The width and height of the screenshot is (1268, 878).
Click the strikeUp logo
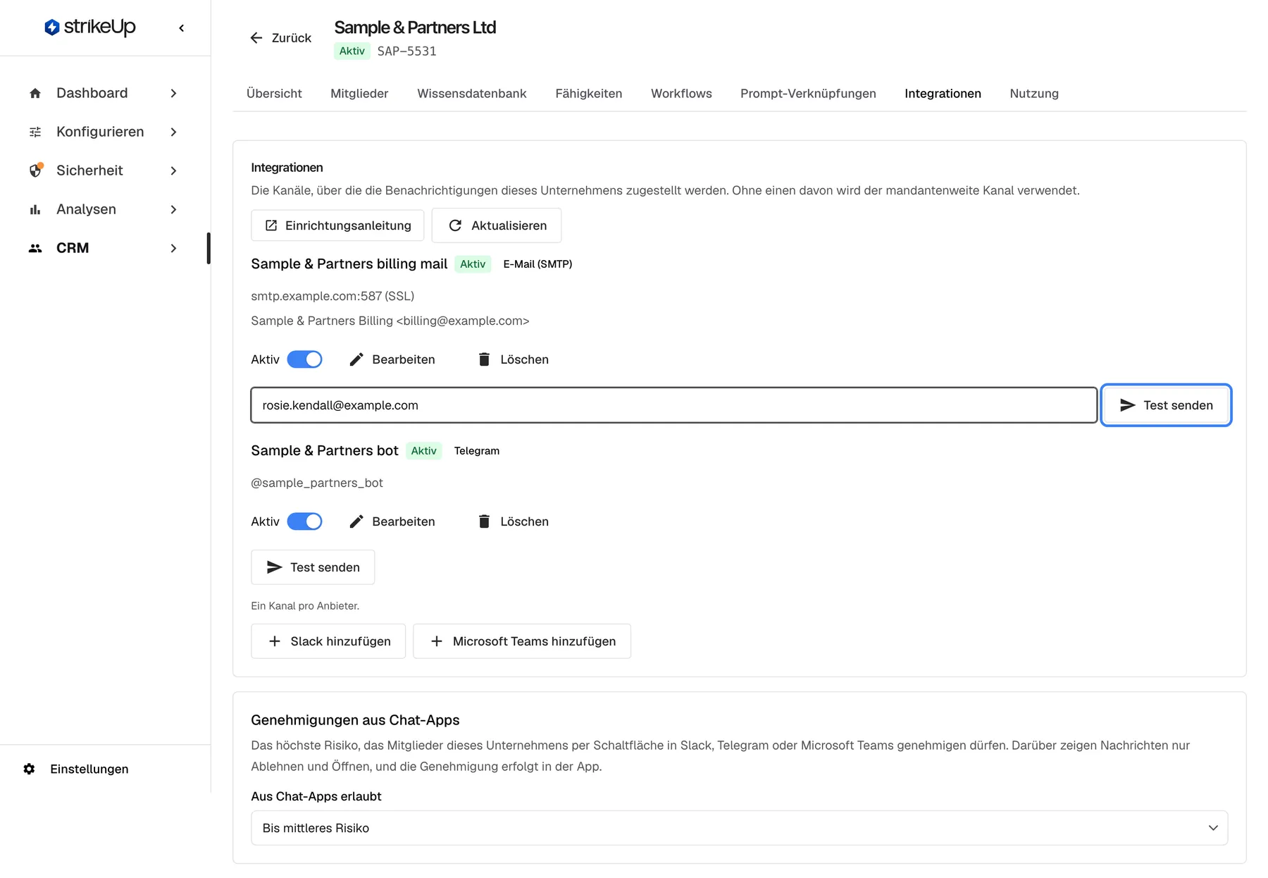[x=90, y=27]
